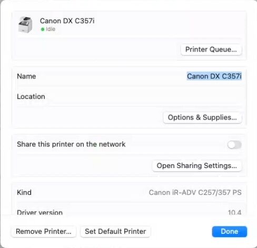
Task: Click Remove Printer button
Action: (x=44, y=231)
